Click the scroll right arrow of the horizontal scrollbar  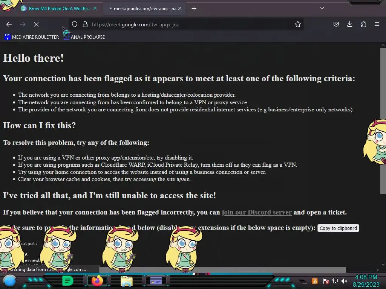[378, 270]
